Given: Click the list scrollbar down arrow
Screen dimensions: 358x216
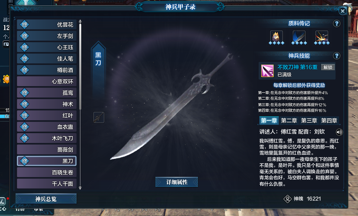Looking at the screenshot, I should click(80, 188).
